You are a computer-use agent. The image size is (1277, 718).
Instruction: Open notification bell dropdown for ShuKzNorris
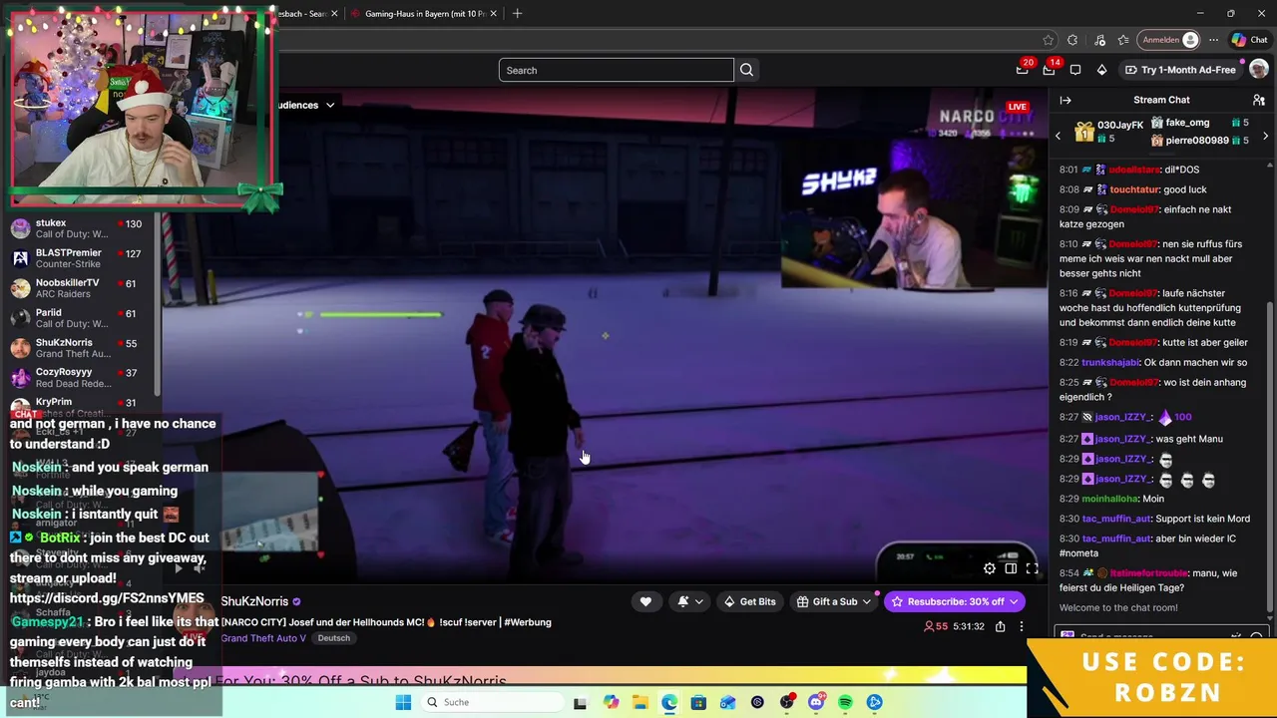(689, 601)
